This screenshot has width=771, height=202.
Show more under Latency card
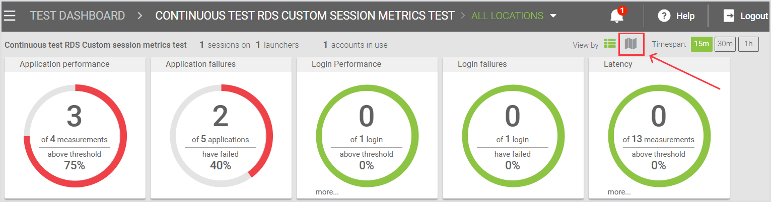pos(619,192)
